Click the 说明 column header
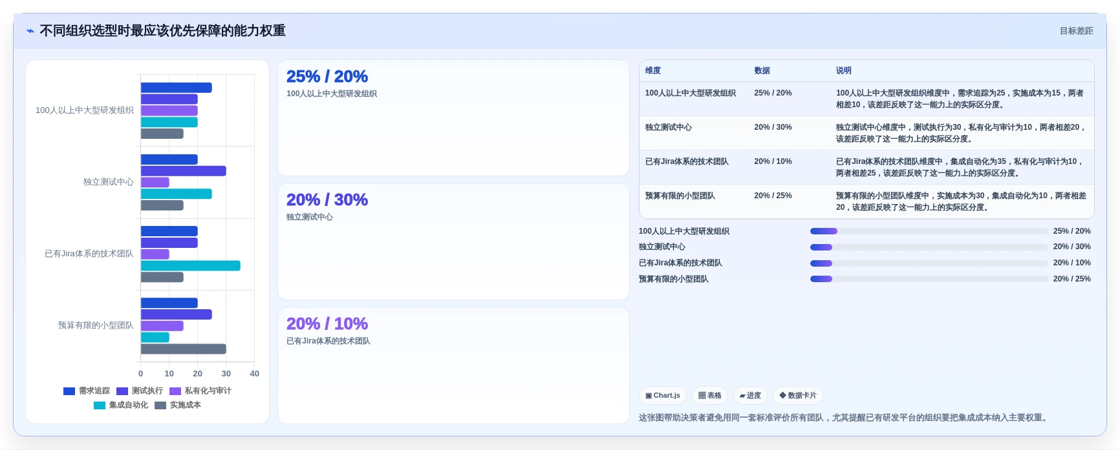 (844, 70)
